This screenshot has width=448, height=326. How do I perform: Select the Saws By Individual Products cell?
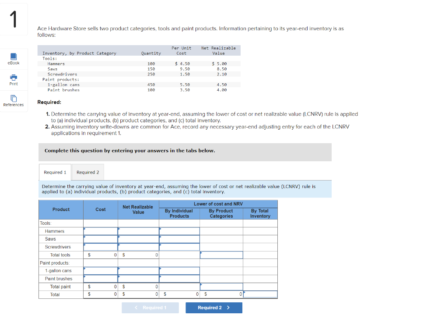179,239
